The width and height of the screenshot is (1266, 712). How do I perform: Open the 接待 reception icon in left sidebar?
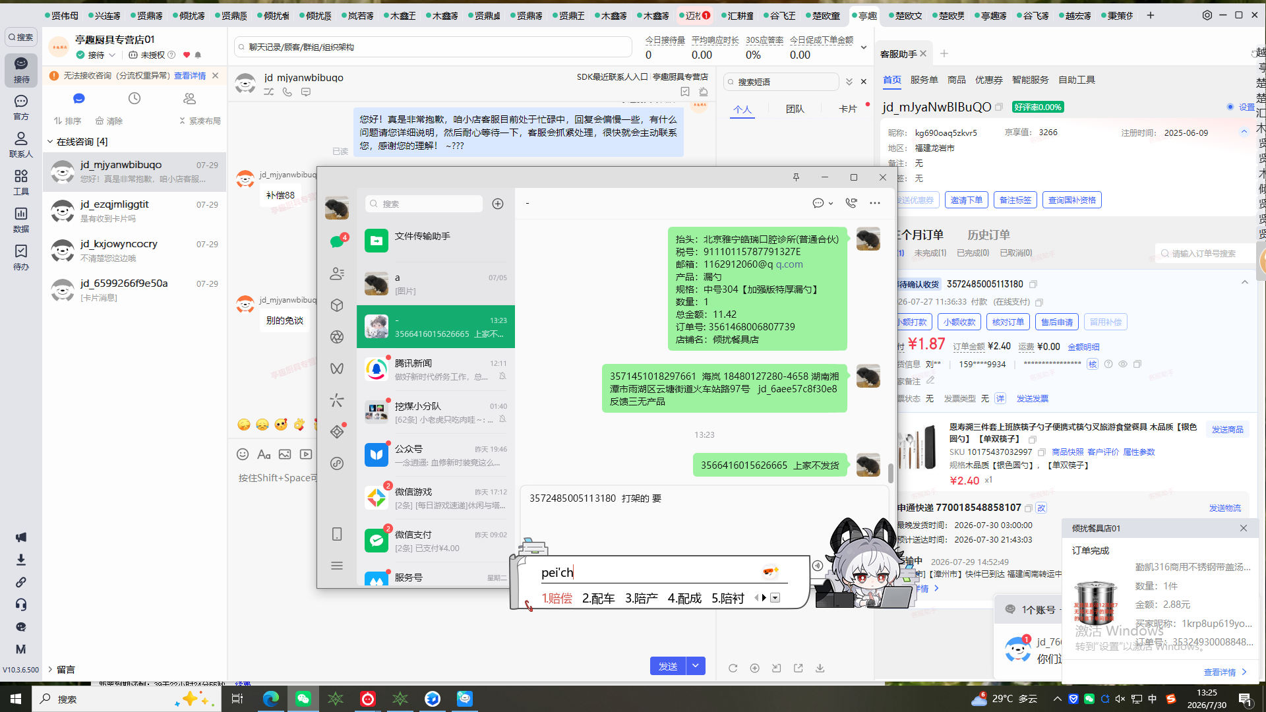[x=21, y=70]
